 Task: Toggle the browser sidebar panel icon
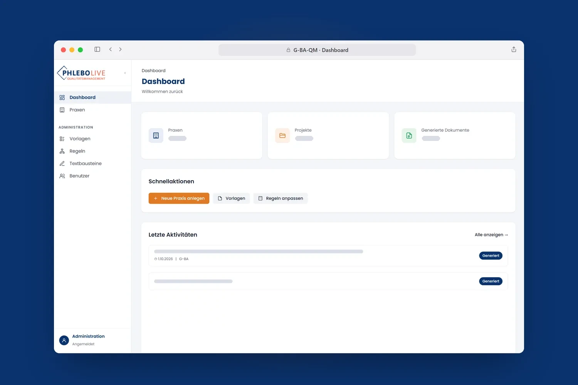coord(97,49)
